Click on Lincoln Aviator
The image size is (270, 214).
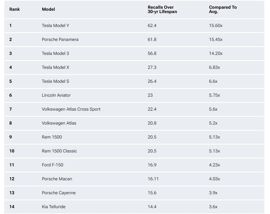(56, 95)
